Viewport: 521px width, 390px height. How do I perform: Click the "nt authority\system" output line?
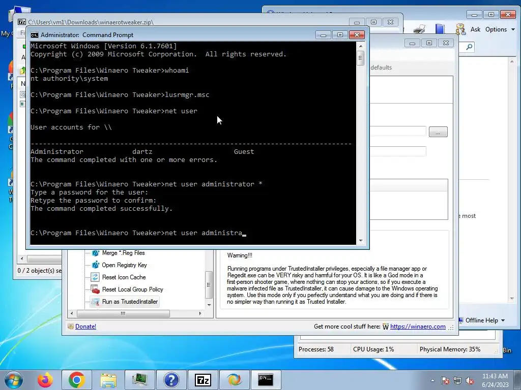69,79
